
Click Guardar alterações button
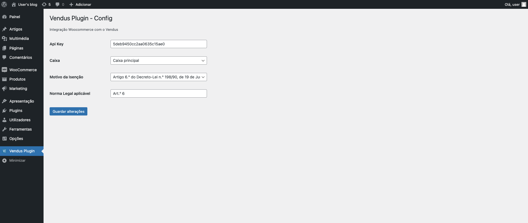68,111
